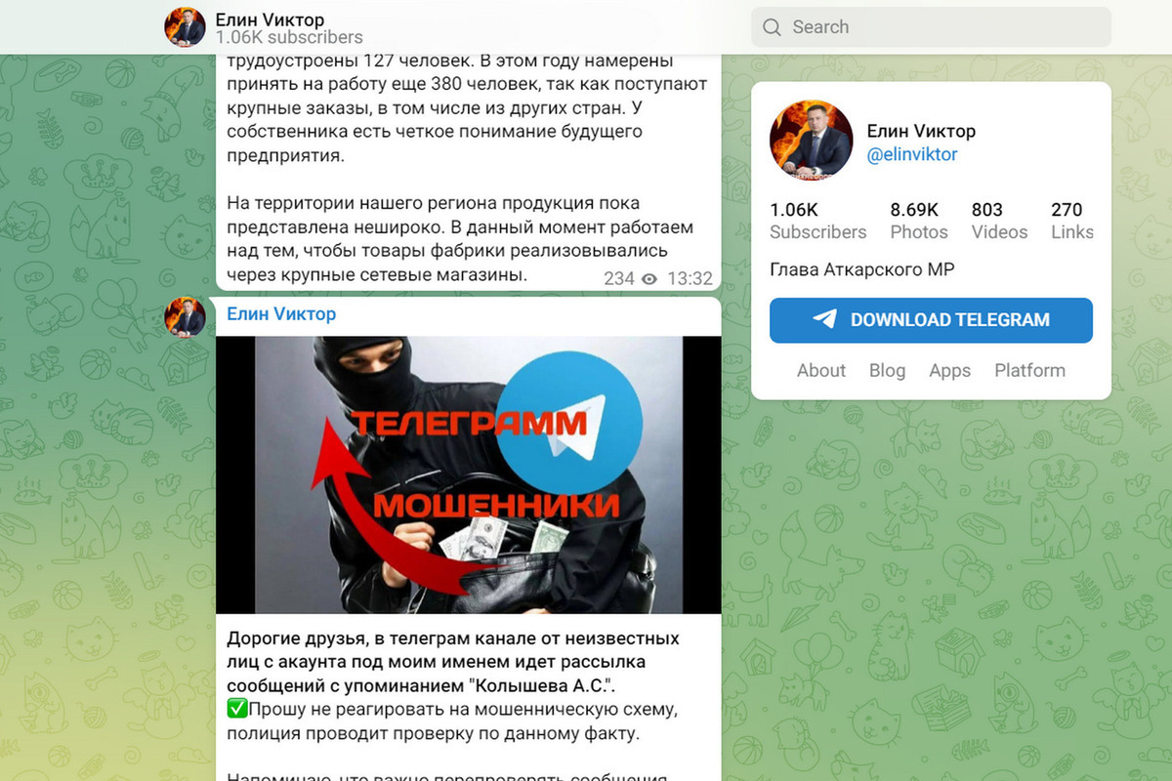Click the search magnifier icon
Screen dimensions: 1172x781
click(x=772, y=27)
